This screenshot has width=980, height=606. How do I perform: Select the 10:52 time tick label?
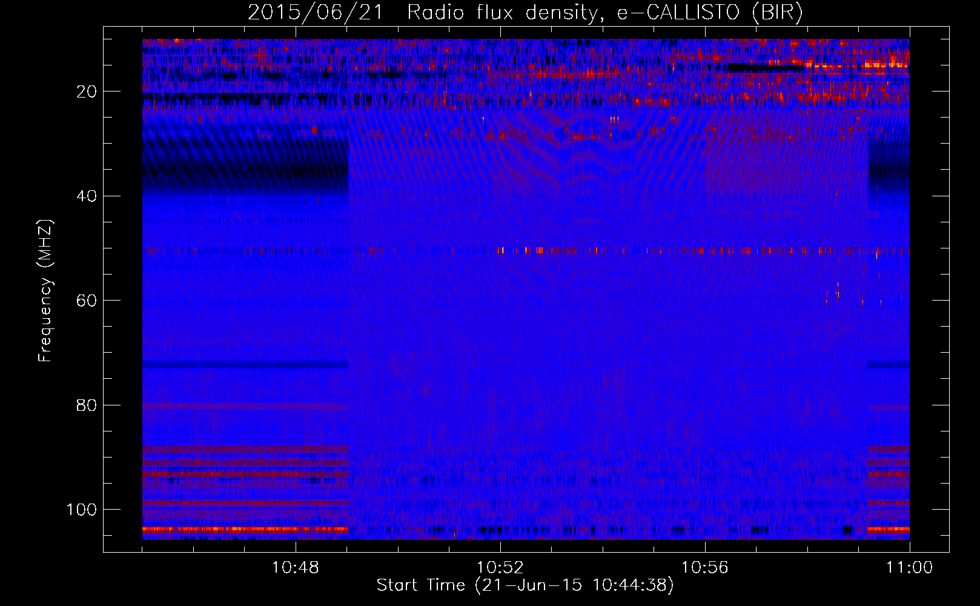point(500,568)
